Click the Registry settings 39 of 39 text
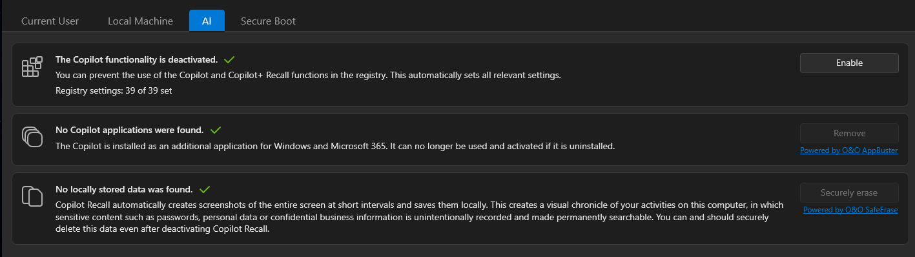The image size is (915, 257). pyautogui.click(x=114, y=90)
